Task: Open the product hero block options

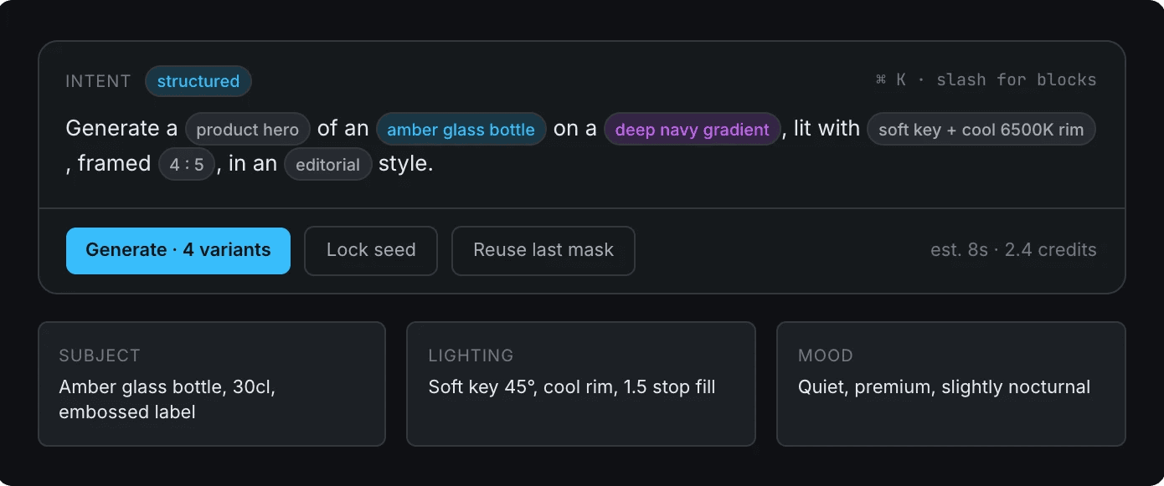Action: [x=247, y=130]
